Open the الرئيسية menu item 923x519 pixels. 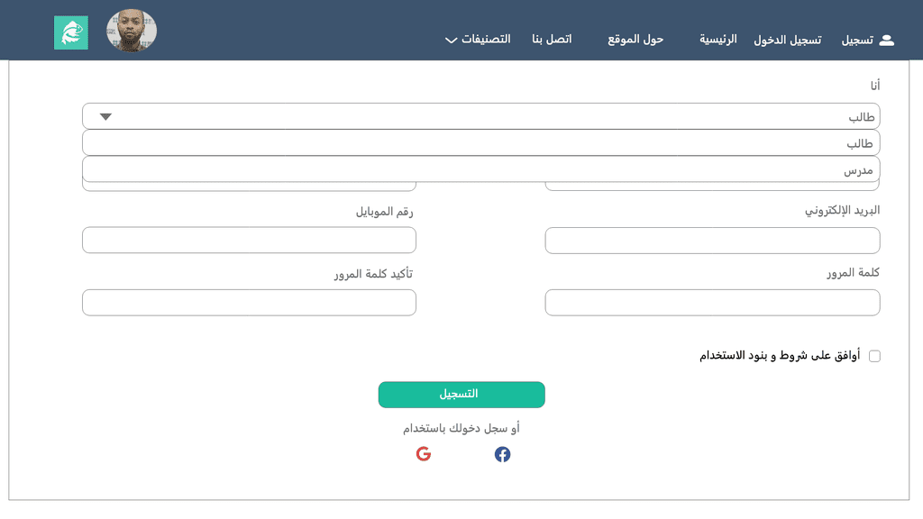[717, 40]
